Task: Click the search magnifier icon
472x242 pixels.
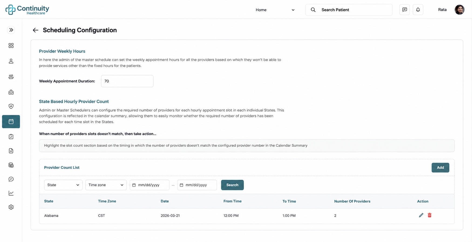Action: (313, 10)
